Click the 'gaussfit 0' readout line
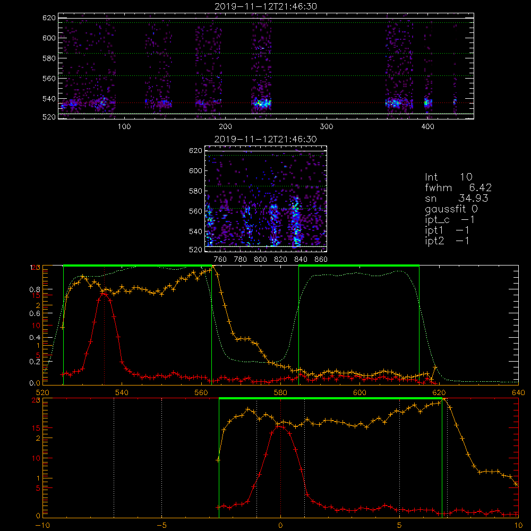 coord(451,209)
